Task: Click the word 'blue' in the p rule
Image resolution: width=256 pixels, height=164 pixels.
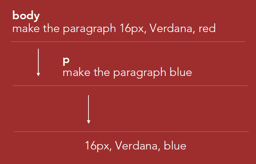Action: click(x=181, y=72)
